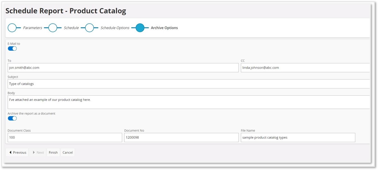Click the Archive Options step circle
The image size is (378, 170).
pyautogui.click(x=140, y=28)
